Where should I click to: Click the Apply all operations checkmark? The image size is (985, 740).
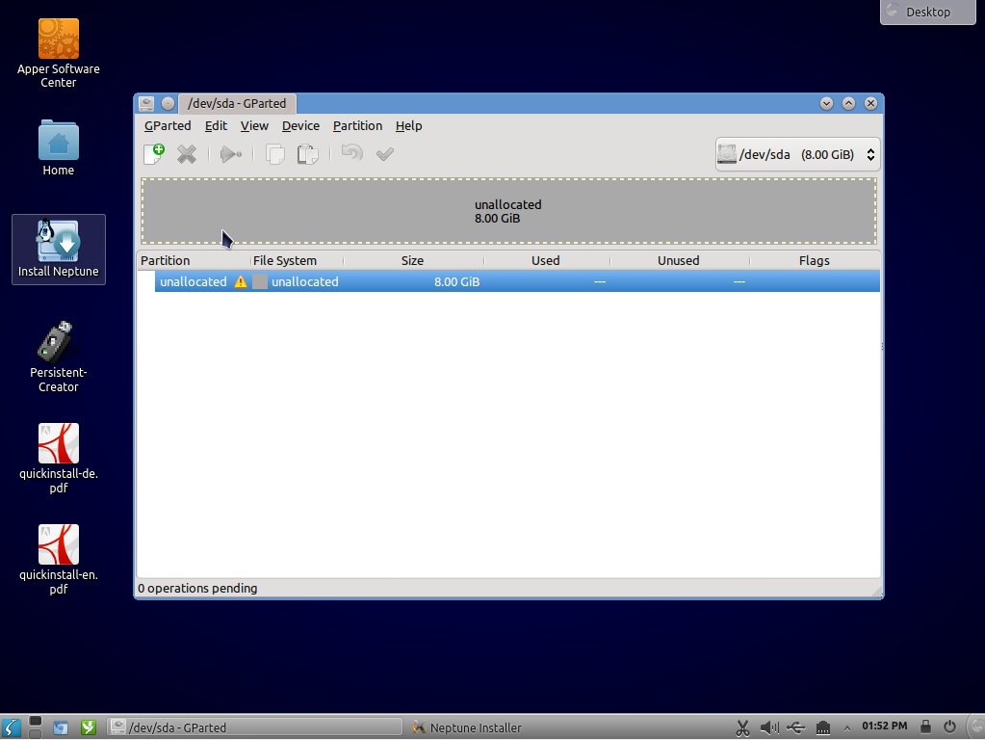(385, 154)
